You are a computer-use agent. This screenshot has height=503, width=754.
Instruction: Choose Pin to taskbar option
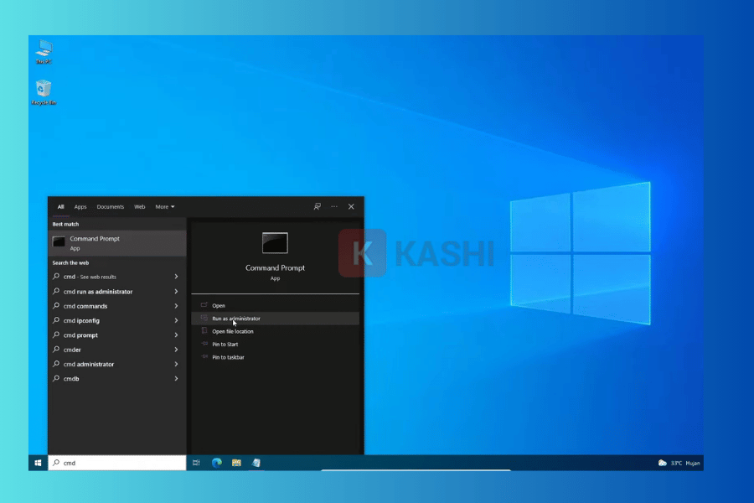[x=229, y=357]
